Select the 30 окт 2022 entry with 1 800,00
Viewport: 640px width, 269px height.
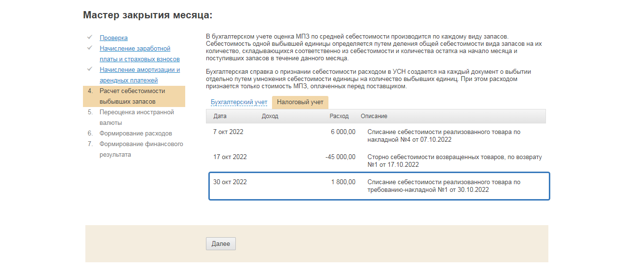pyautogui.click(x=379, y=186)
